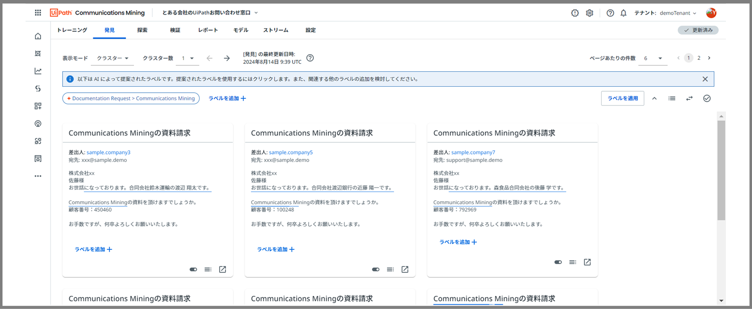Switch to the 検証 tab
This screenshot has width=752, height=309.
coord(175,30)
